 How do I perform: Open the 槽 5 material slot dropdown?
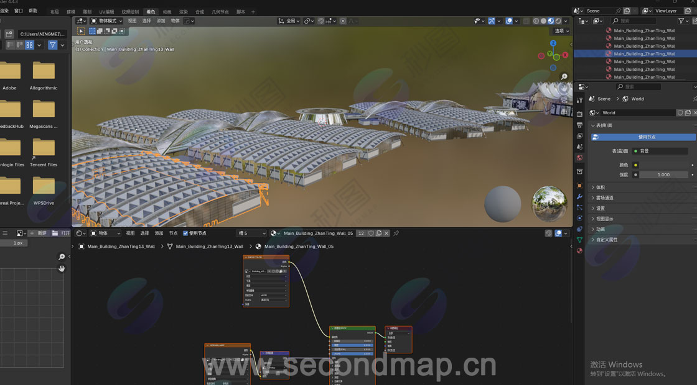(x=251, y=233)
